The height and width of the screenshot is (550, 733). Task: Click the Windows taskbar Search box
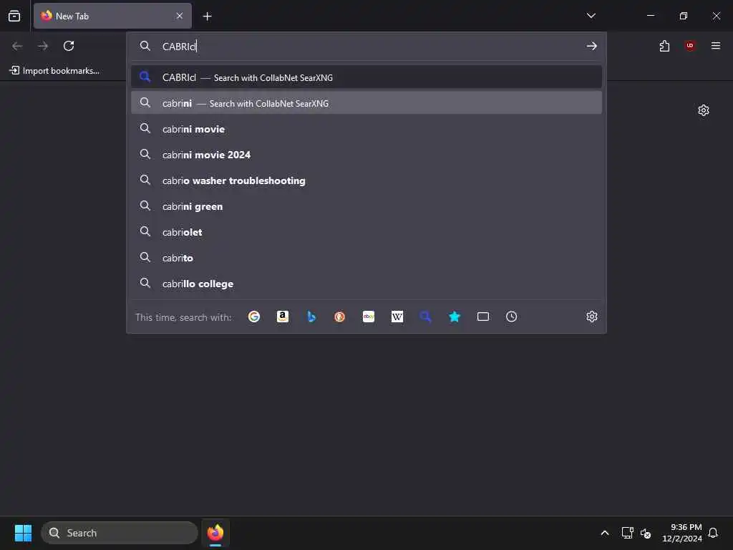(x=120, y=533)
